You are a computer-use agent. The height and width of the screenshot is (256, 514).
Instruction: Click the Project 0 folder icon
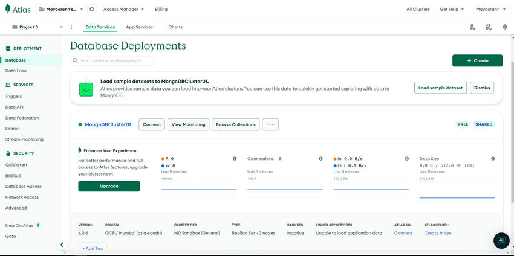pos(15,27)
